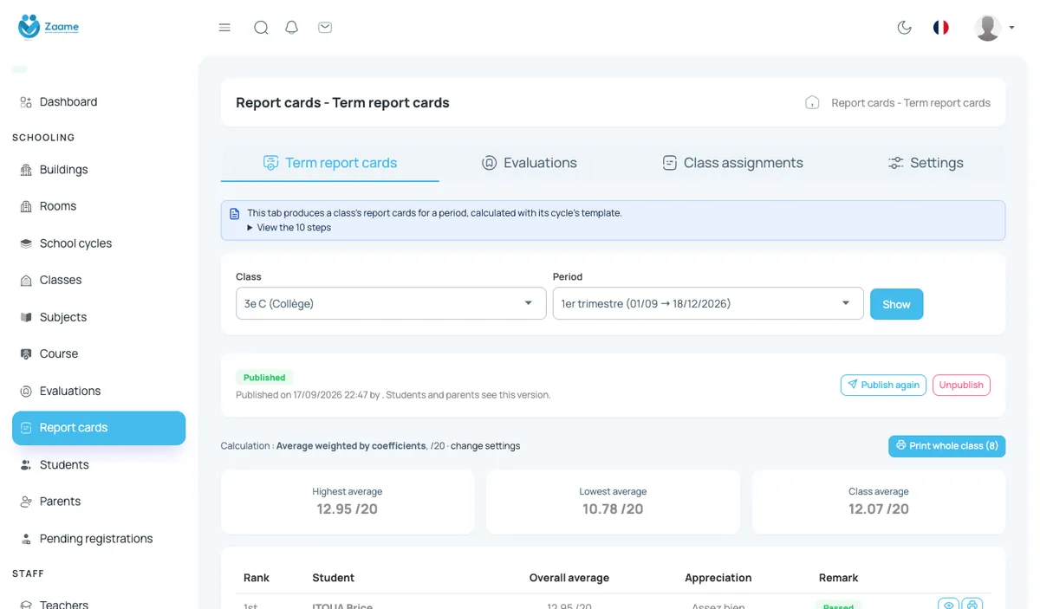Click the Course icon in the sidebar
The image size is (1040, 609).
(x=26, y=354)
